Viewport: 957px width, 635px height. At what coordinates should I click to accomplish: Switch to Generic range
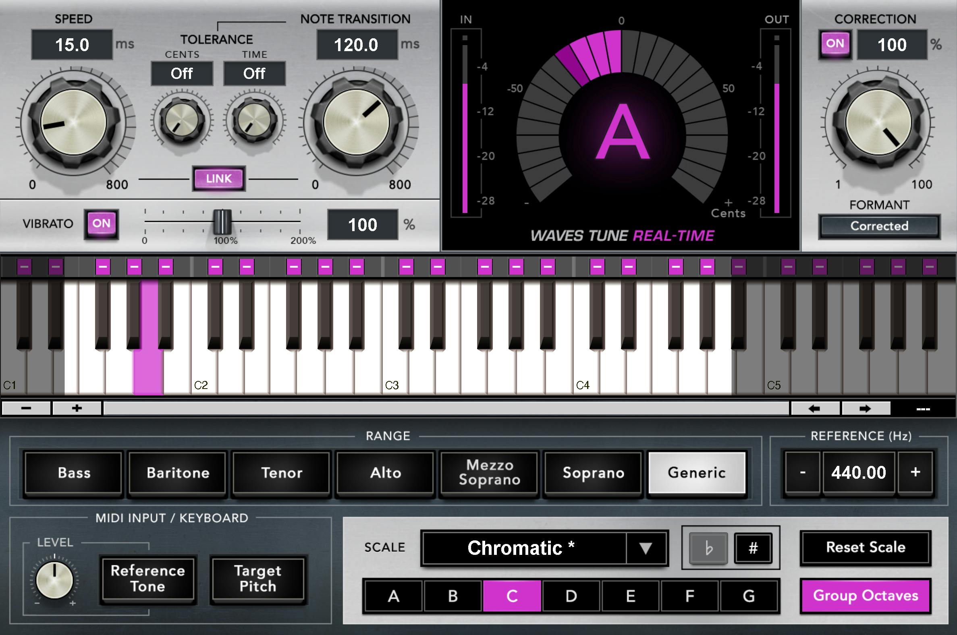click(697, 473)
